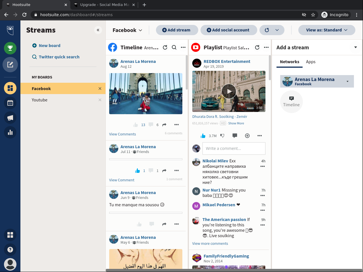Open the profile avatar in sidebar
363x272 pixels.
[10, 264]
